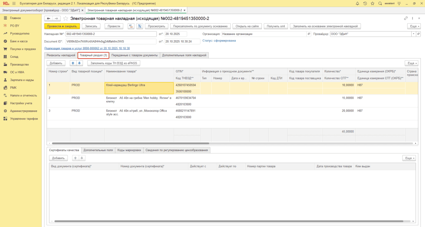Copy link to document via chain icon
Viewport: 425px width, 227px height.
[x=406, y=19]
